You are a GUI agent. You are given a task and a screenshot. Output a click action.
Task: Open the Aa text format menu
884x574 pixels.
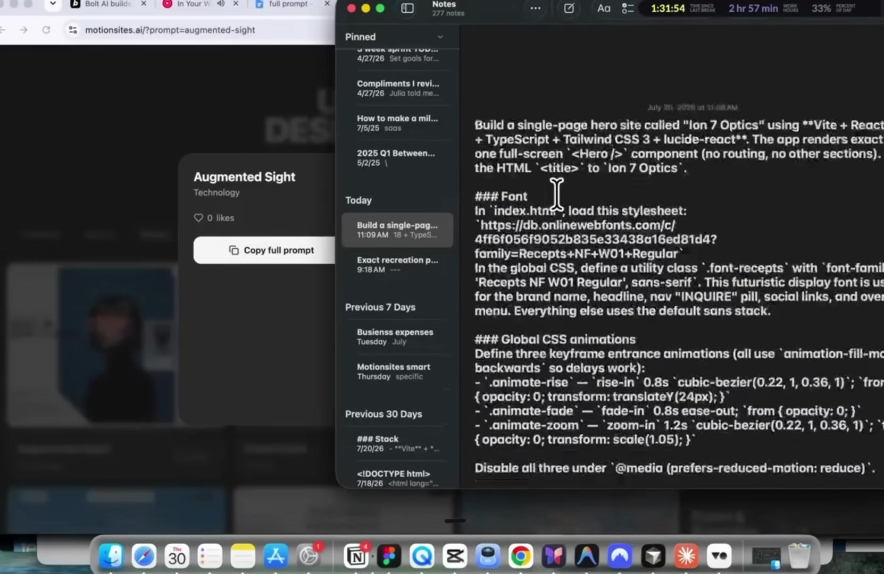coord(604,8)
